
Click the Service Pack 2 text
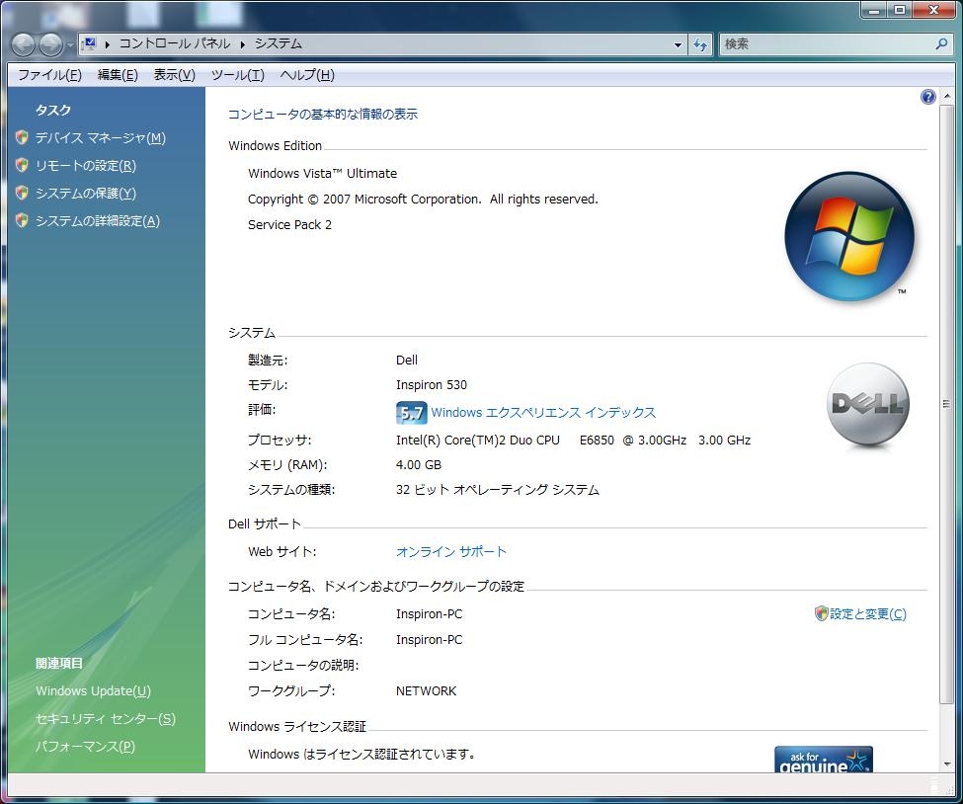pyautogui.click(x=289, y=225)
